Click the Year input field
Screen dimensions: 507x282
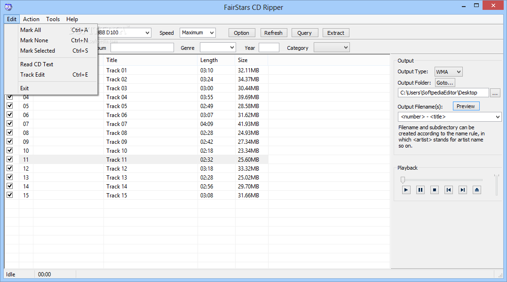point(269,48)
